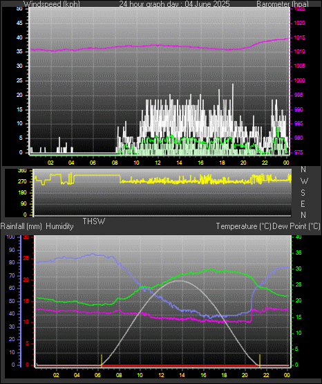
Task: Click the yellow sunrise marker near 06
Action: pos(102,360)
